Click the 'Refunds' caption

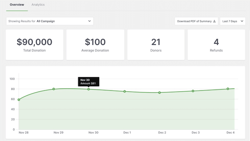point(216,50)
